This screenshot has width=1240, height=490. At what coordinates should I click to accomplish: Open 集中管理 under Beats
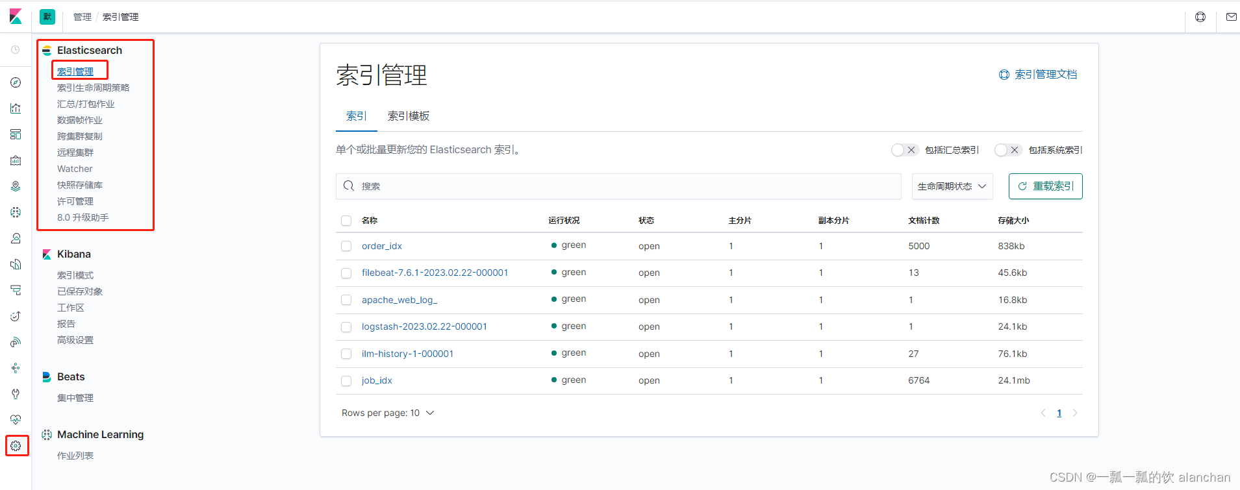pos(75,398)
